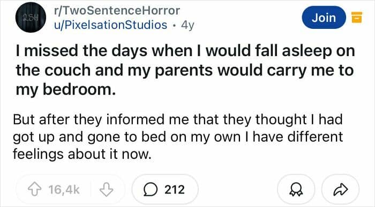Open comments via the speech bubble icon
This screenshot has width=375, height=207.
(x=151, y=189)
